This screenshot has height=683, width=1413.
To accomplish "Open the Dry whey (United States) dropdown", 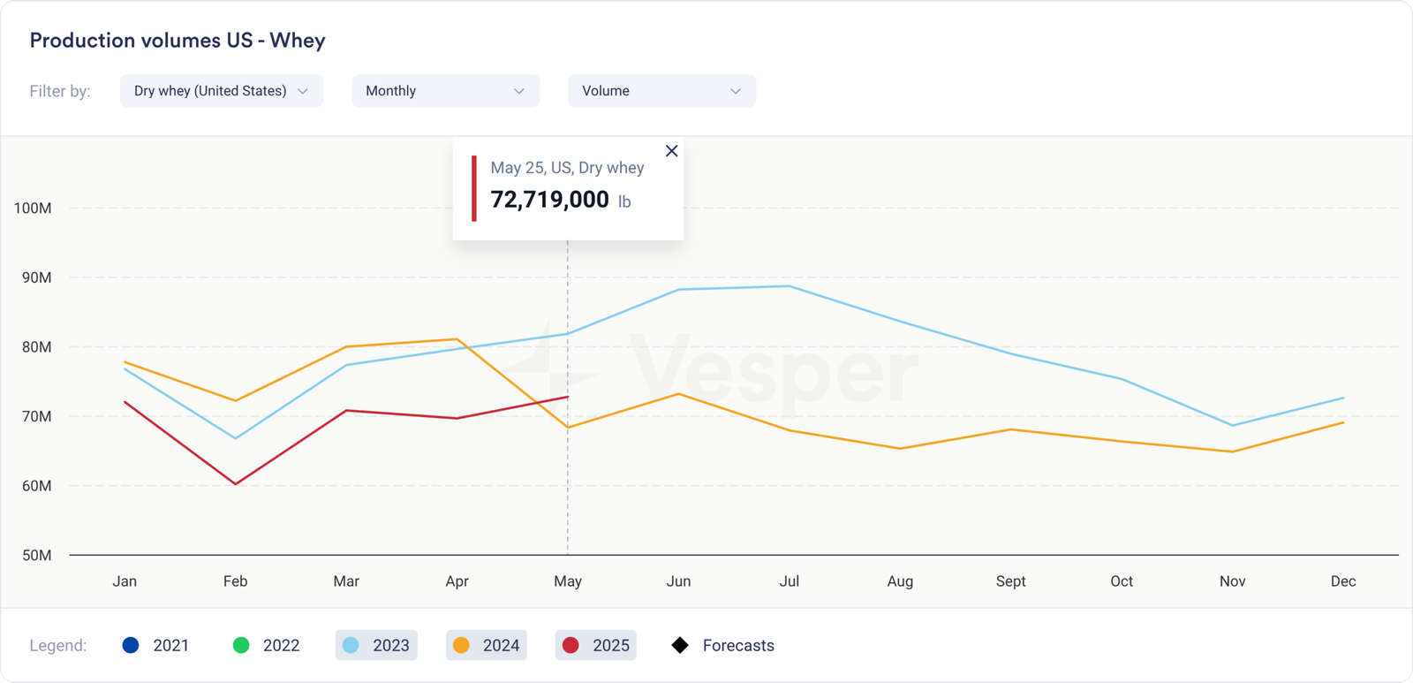I will tap(221, 91).
